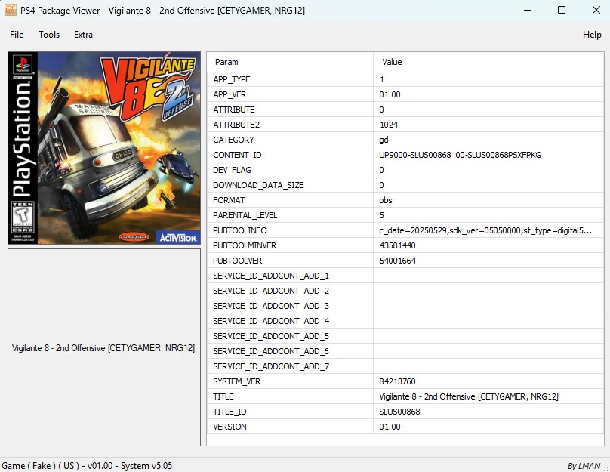Image resolution: width=610 pixels, height=472 pixels.
Task: Click the Param column header
Action: [x=226, y=62]
